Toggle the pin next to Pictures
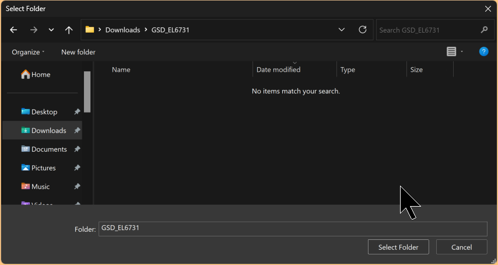Screen dimensions: 498x265 pyautogui.click(x=77, y=168)
